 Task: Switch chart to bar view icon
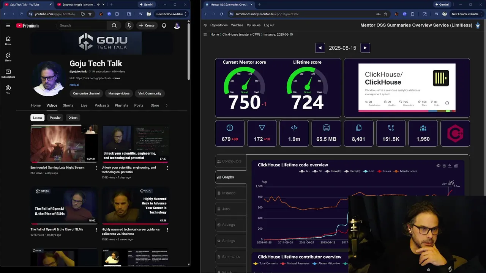pos(456,165)
